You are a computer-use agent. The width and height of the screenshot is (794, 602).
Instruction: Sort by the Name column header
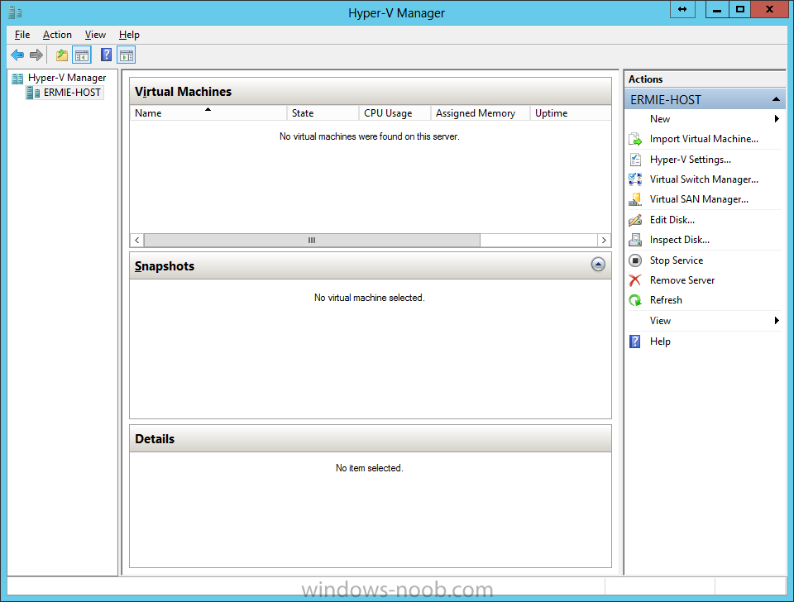(208, 113)
